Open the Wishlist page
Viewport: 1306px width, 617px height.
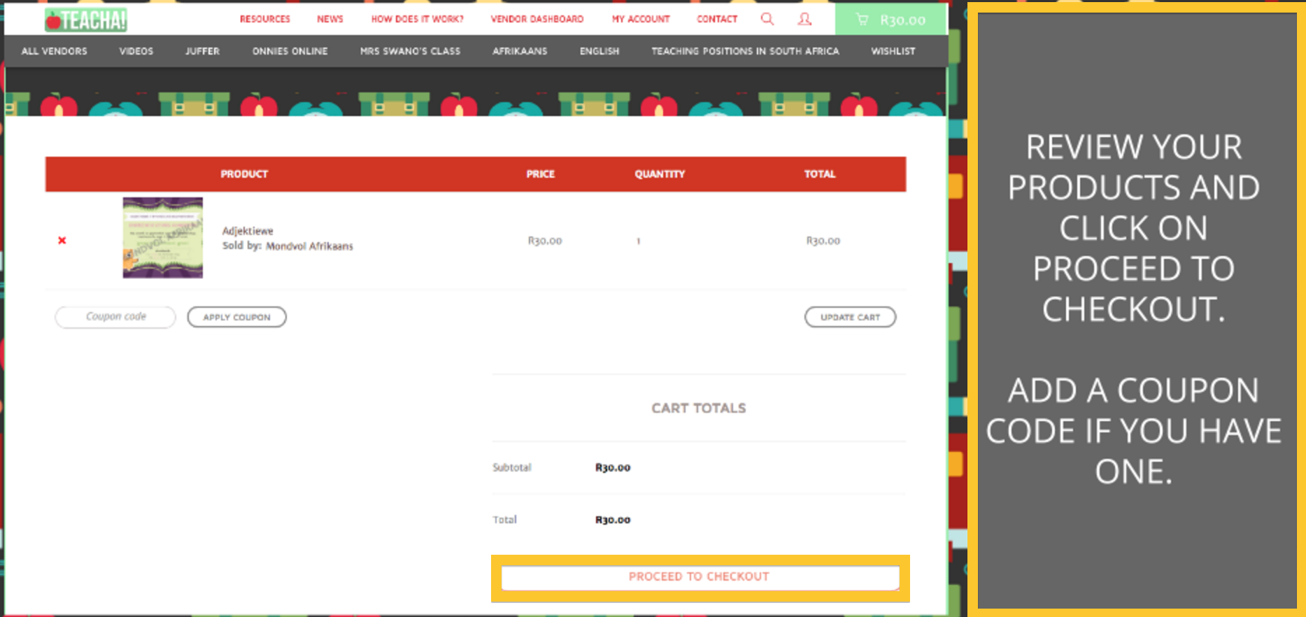pos(893,51)
